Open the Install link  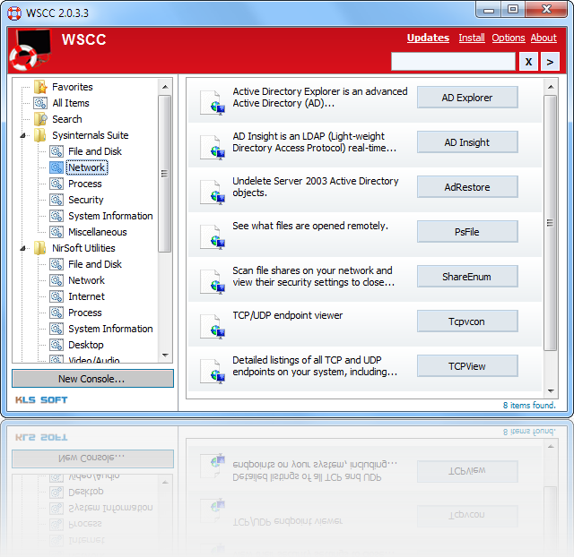pyautogui.click(x=472, y=38)
